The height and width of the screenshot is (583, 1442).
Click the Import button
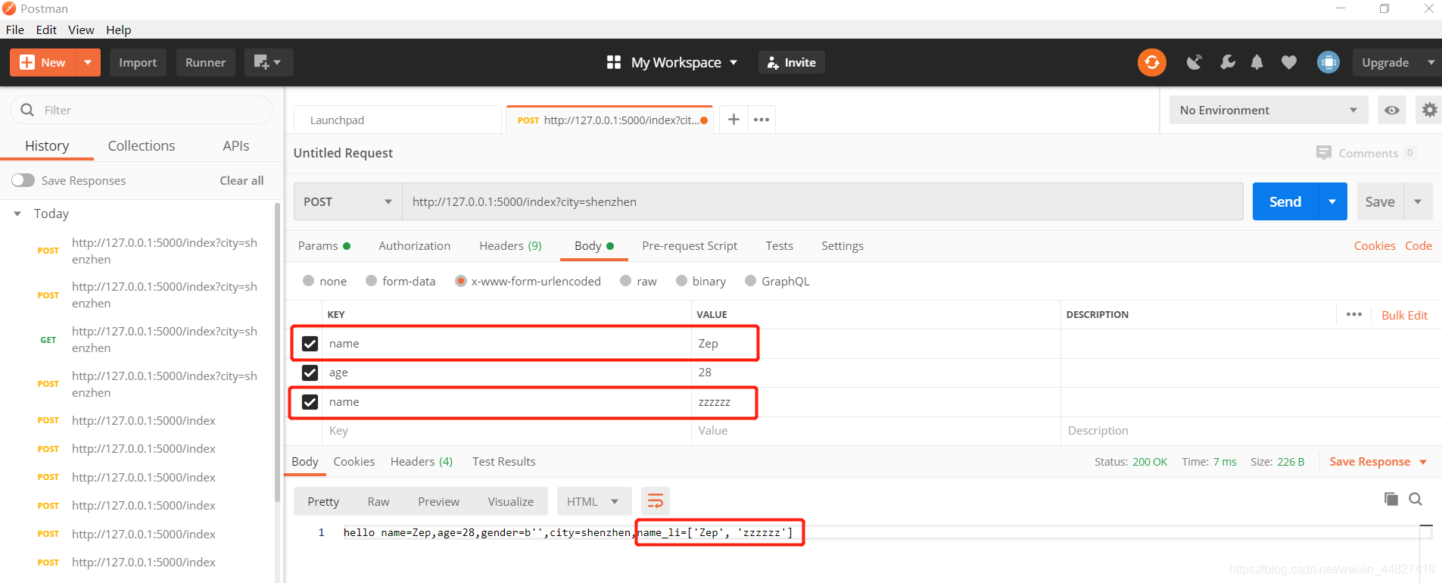coord(138,62)
